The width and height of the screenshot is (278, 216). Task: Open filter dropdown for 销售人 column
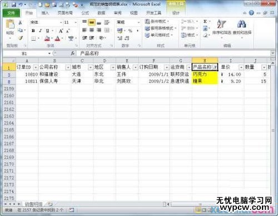(136, 68)
